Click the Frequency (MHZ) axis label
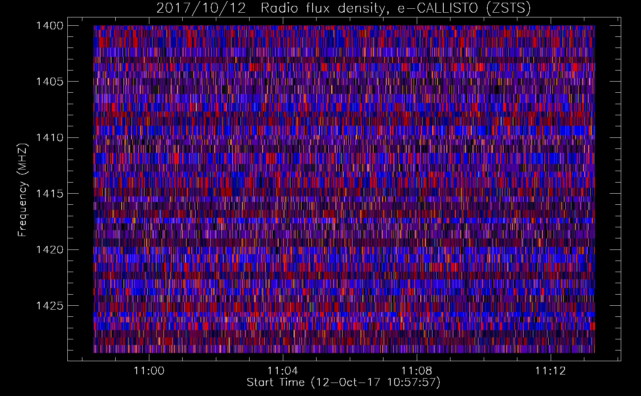This screenshot has width=641, height=396. tap(22, 190)
